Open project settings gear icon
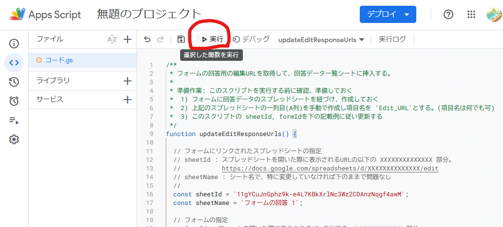This screenshot has height=227, width=503. point(14,139)
